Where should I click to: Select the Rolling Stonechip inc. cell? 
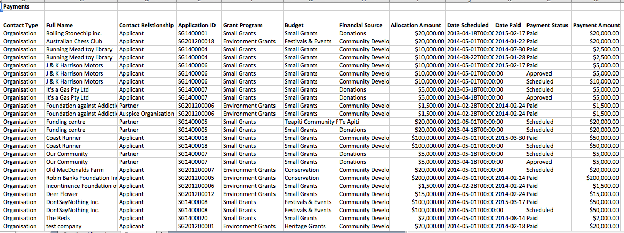point(74,33)
